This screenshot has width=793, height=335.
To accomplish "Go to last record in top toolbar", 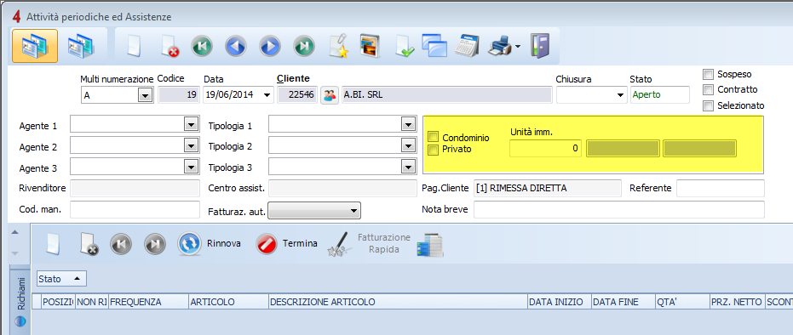I will tap(304, 47).
